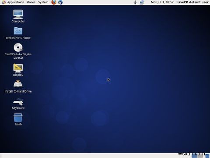This screenshot has height=158, width=210.
Task: Click the network connection applet icon
Action: pos(142,2)
